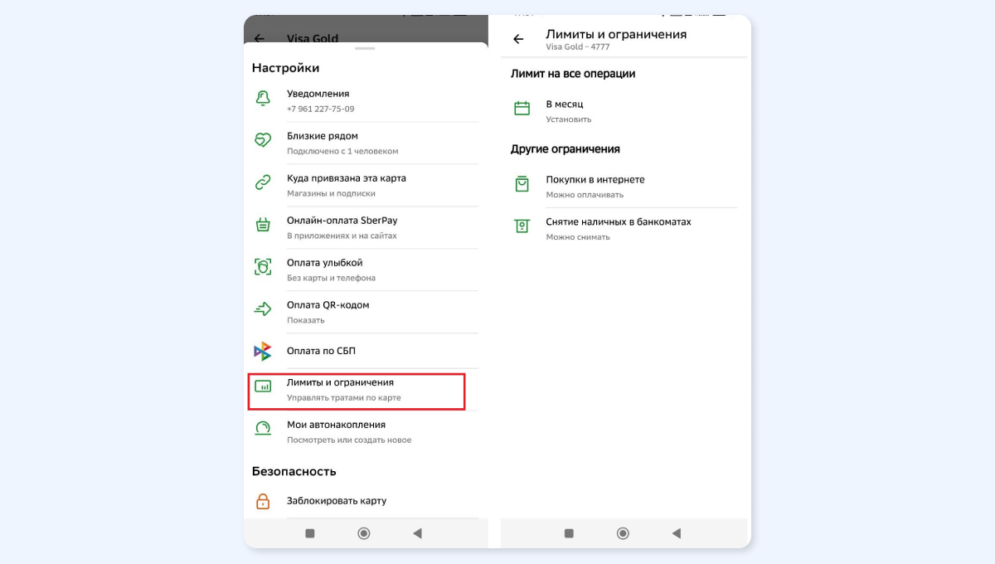Image resolution: width=995 pixels, height=564 pixels.
Task: Tap the colorful СБП logo icon
Action: point(263,351)
